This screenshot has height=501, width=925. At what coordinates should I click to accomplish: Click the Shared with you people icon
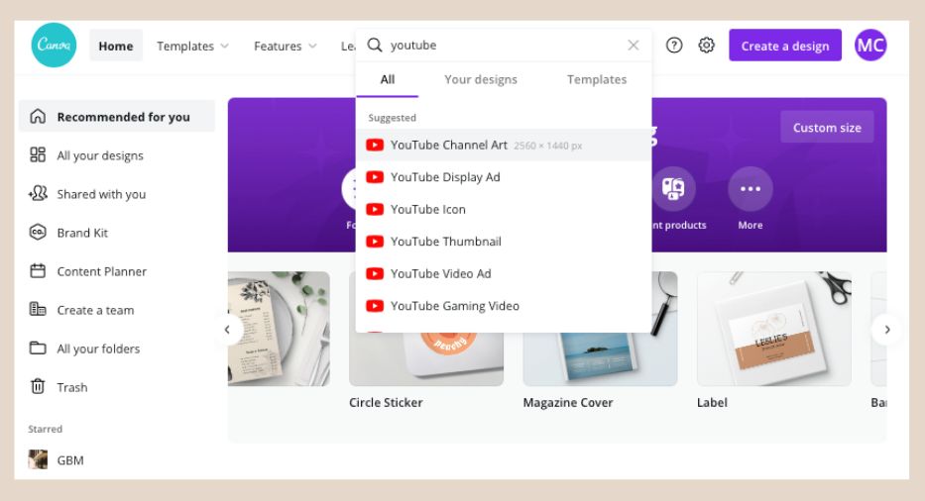[x=38, y=193]
